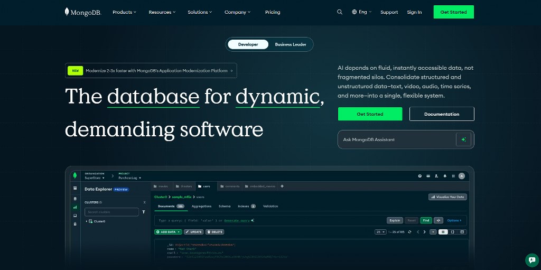
Task: Select the list view toggle in results
Action: pyautogui.click(x=443, y=232)
